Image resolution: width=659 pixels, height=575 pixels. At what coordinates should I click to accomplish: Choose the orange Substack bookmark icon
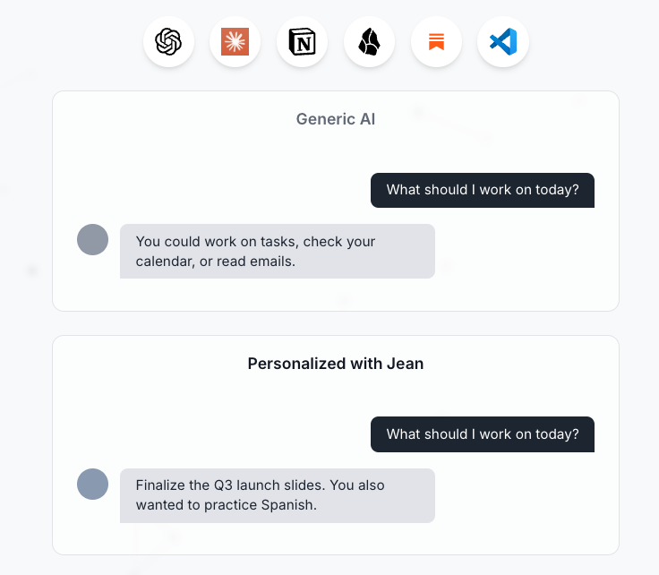(x=436, y=42)
